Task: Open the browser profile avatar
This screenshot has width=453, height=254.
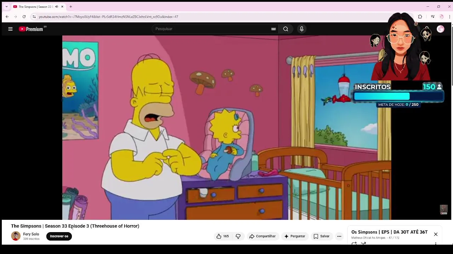Action: pos(441,17)
